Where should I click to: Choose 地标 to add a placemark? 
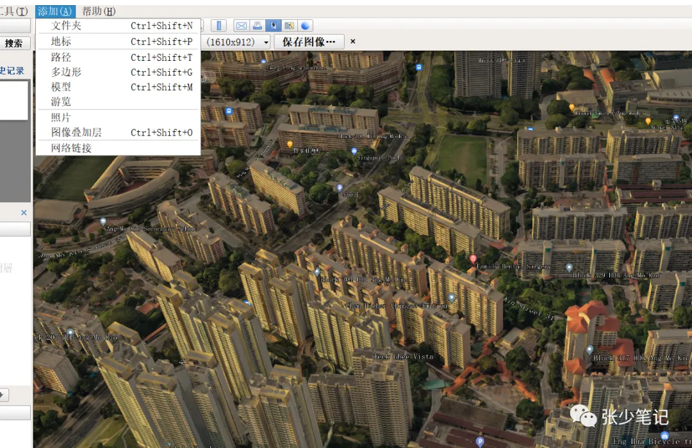119,42
